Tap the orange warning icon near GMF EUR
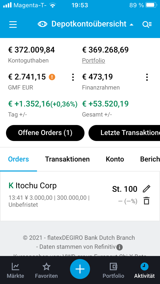This screenshot has width=160, height=284. 52,77
